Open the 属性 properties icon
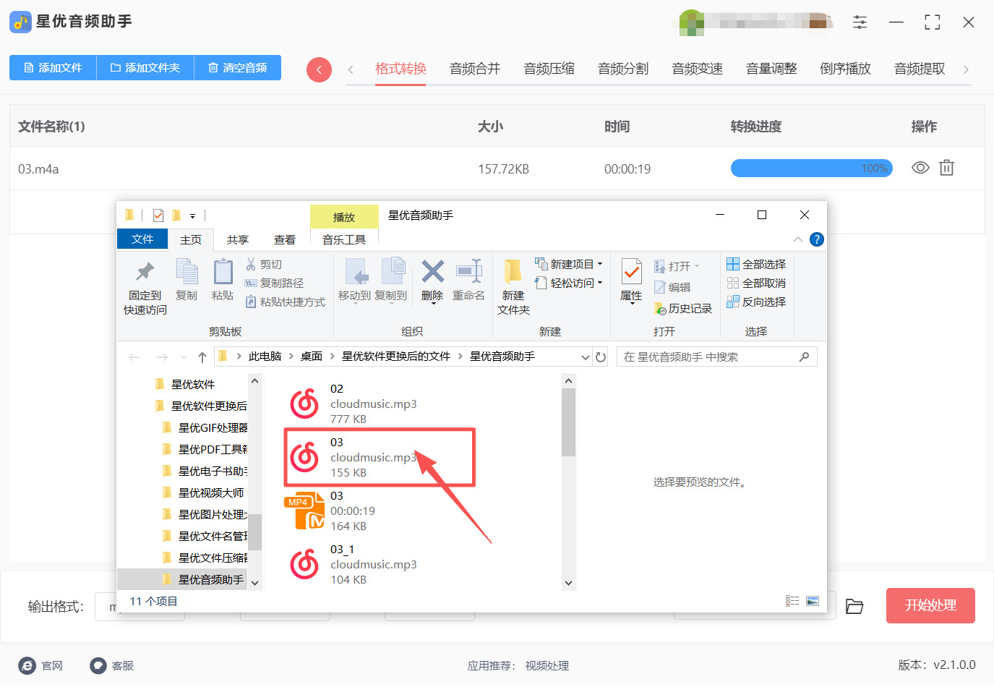Screen dimensions: 994x687 (631, 272)
